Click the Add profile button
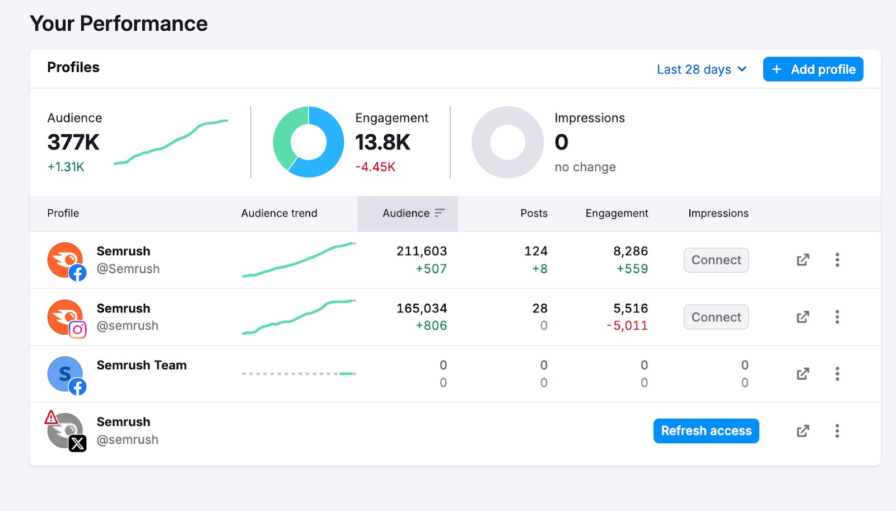The image size is (896, 511). (813, 69)
